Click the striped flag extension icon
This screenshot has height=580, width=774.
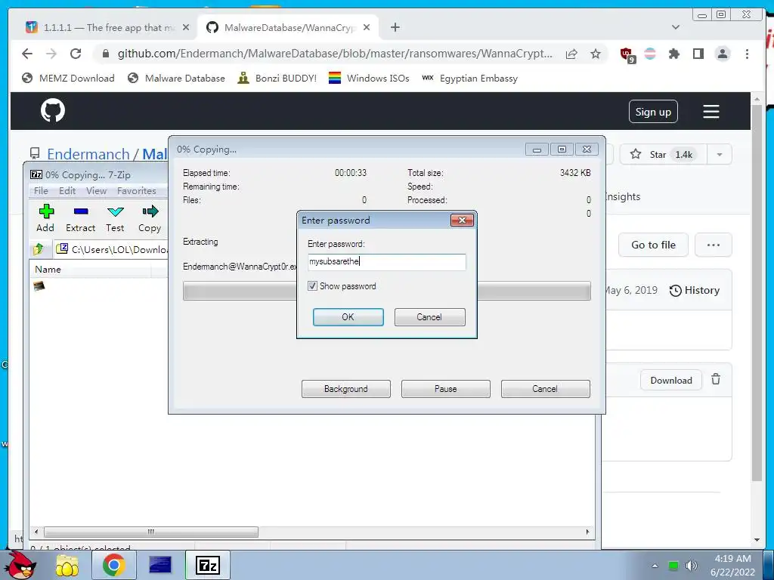tap(650, 54)
